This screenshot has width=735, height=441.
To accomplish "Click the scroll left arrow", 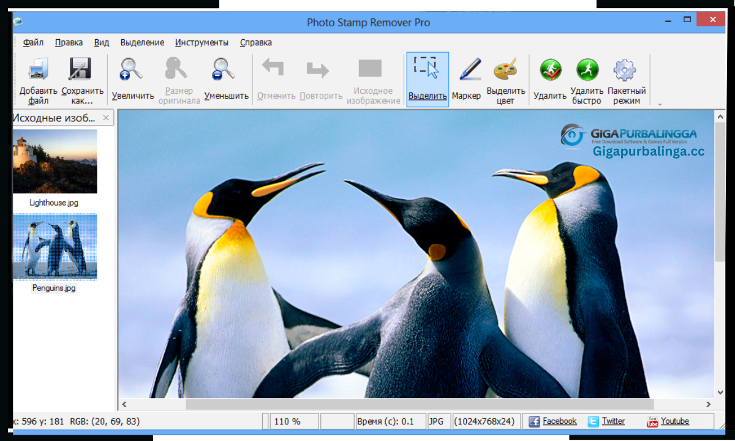I will [x=124, y=404].
